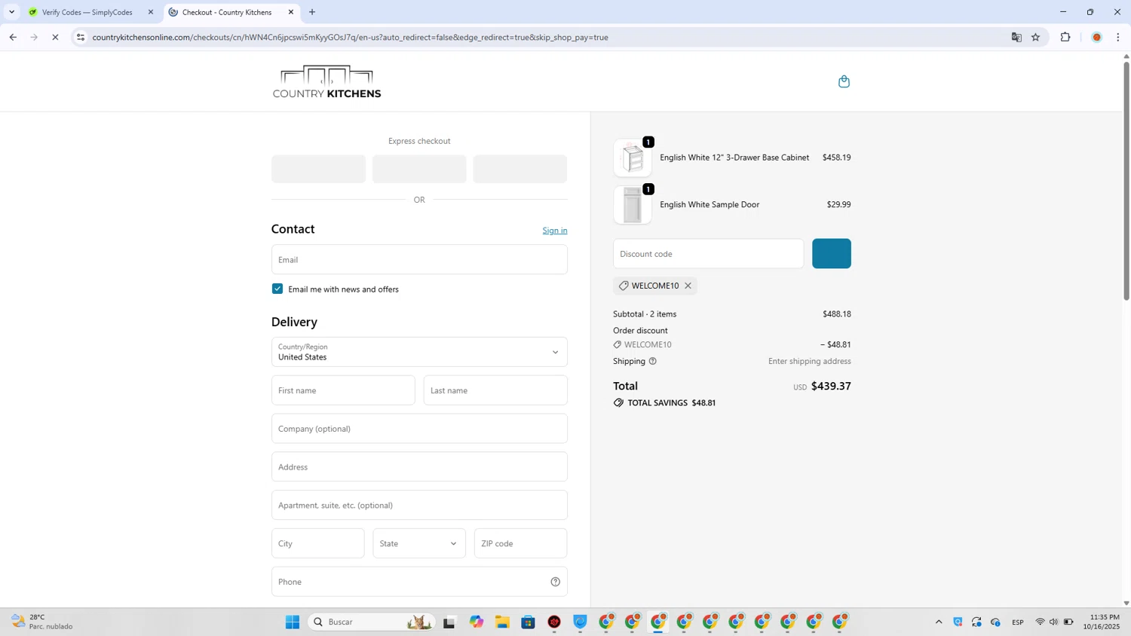
Task: Click the Apartment, suite, etc. field
Action: (x=419, y=505)
